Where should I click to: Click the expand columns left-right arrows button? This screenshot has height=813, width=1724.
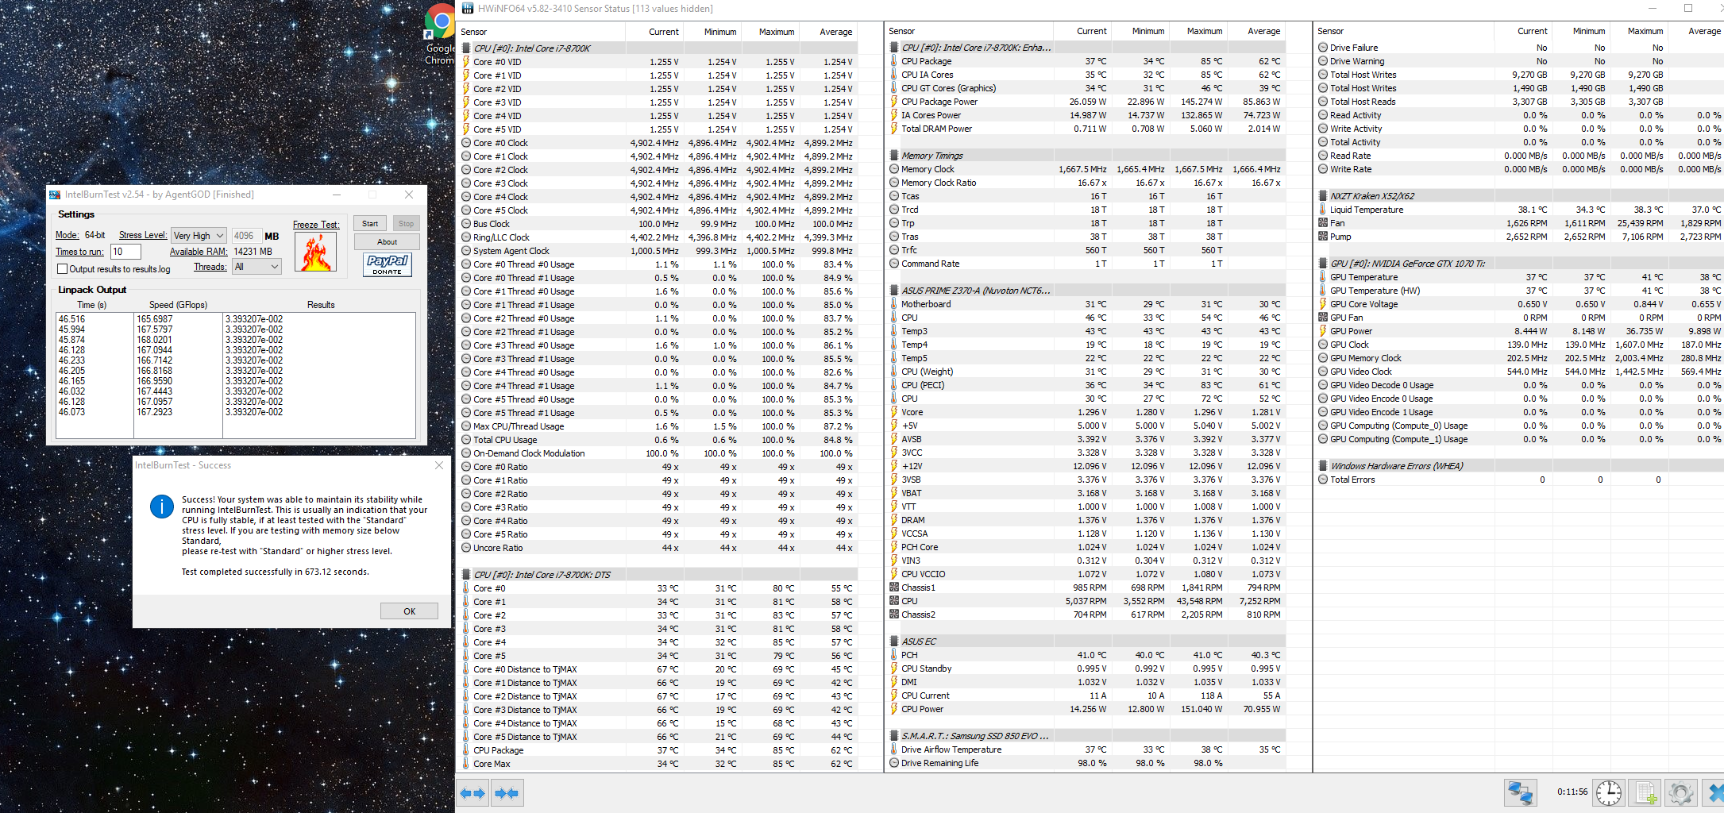point(473,792)
